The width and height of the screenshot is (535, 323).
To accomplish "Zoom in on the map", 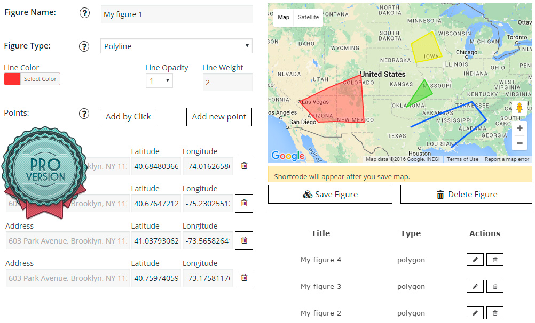I will click(x=520, y=128).
